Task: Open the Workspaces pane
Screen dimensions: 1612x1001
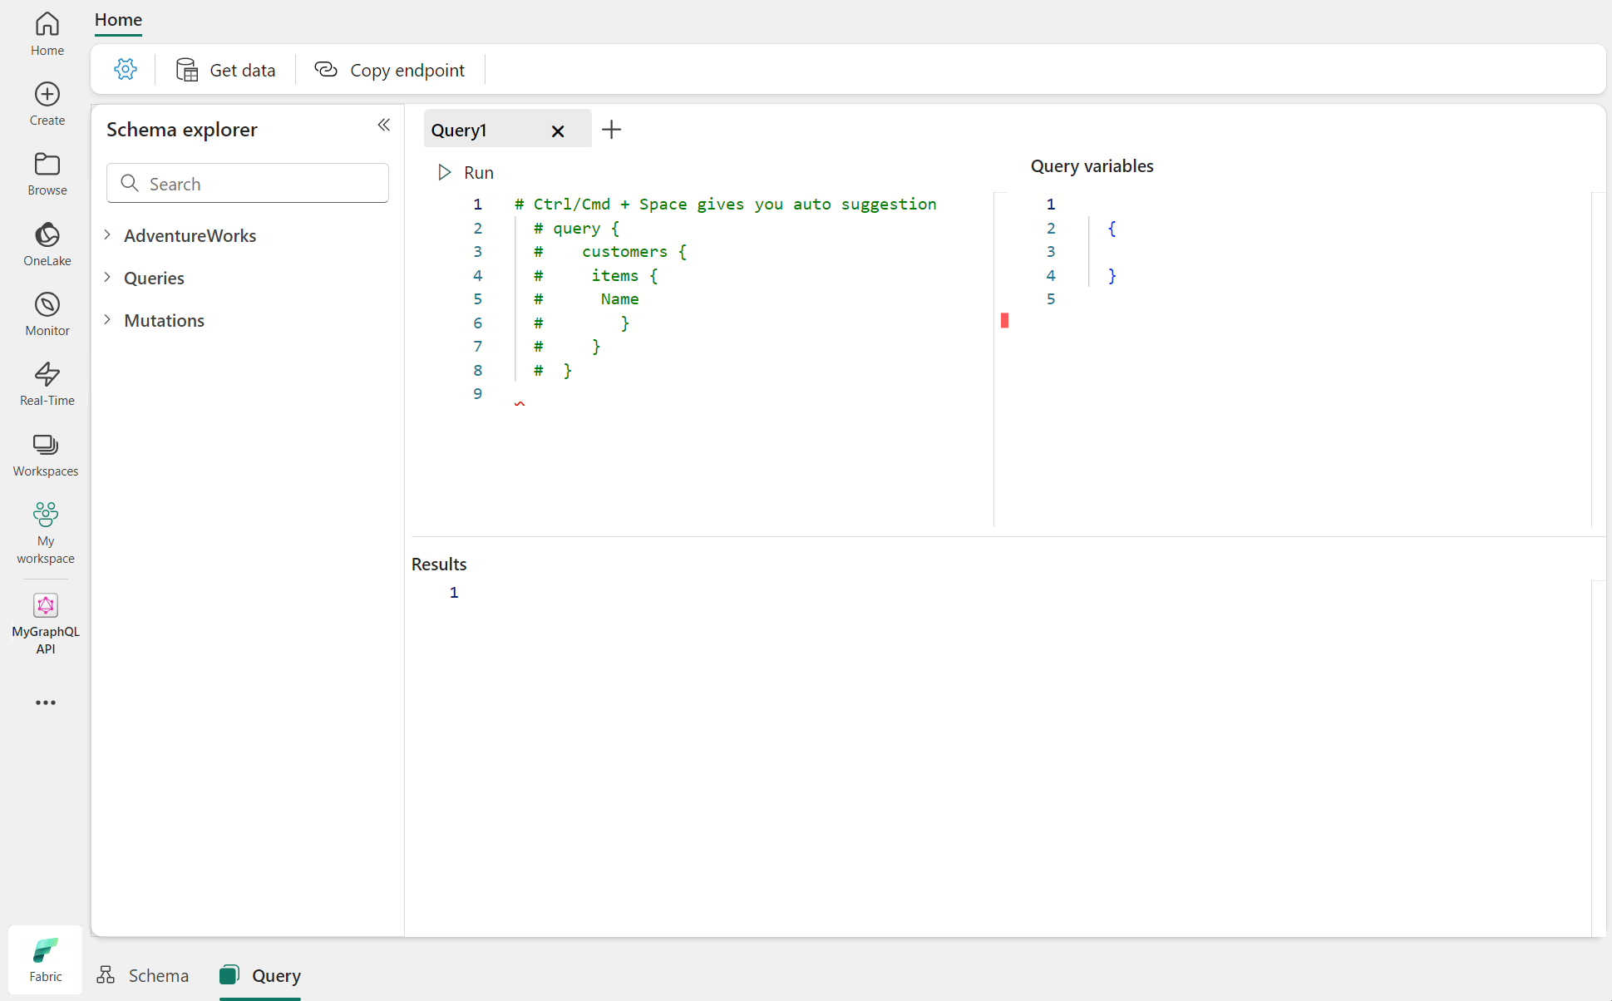Action: (46, 454)
